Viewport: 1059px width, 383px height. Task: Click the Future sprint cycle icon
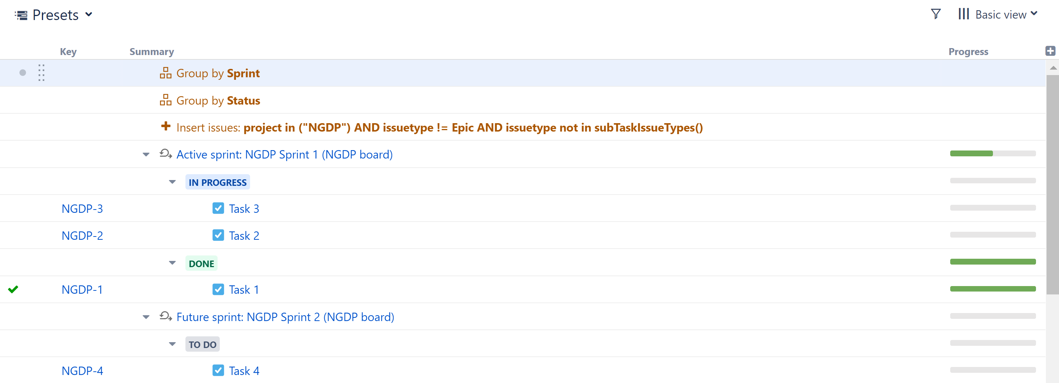click(165, 316)
